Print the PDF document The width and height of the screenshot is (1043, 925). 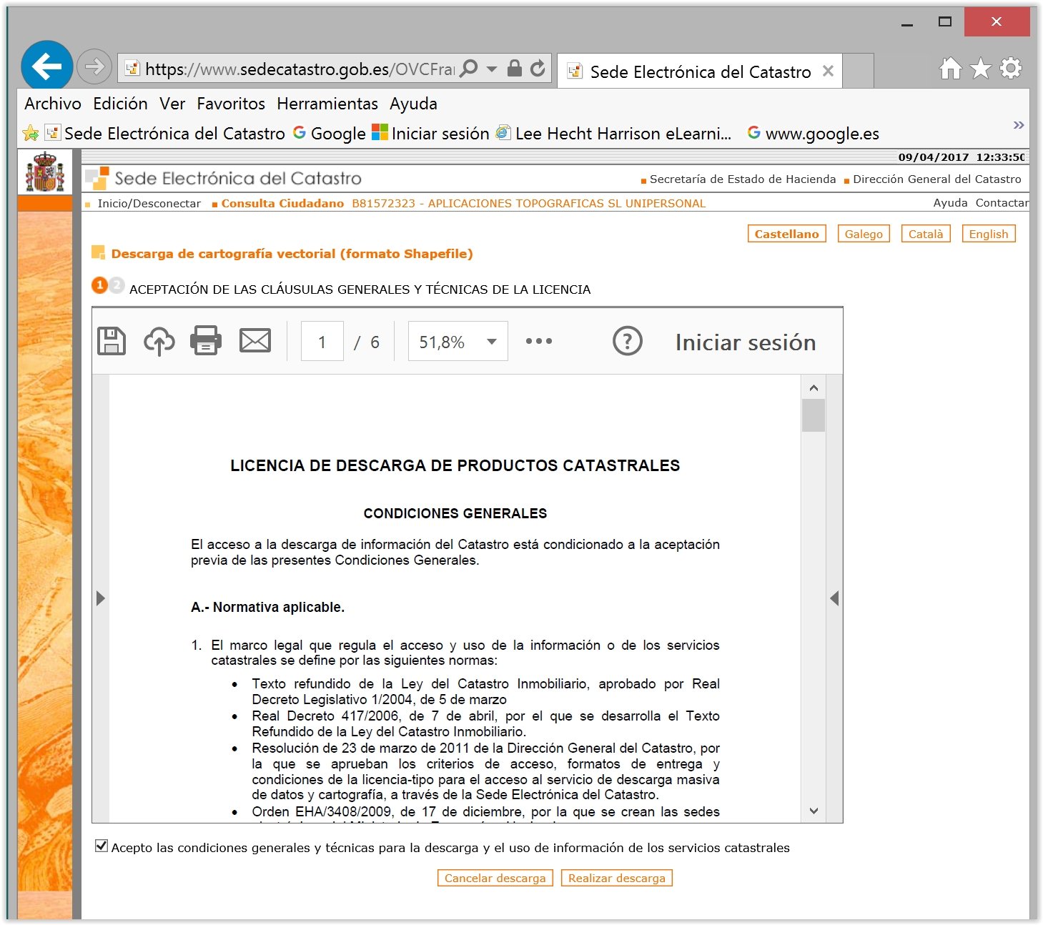click(x=206, y=341)
